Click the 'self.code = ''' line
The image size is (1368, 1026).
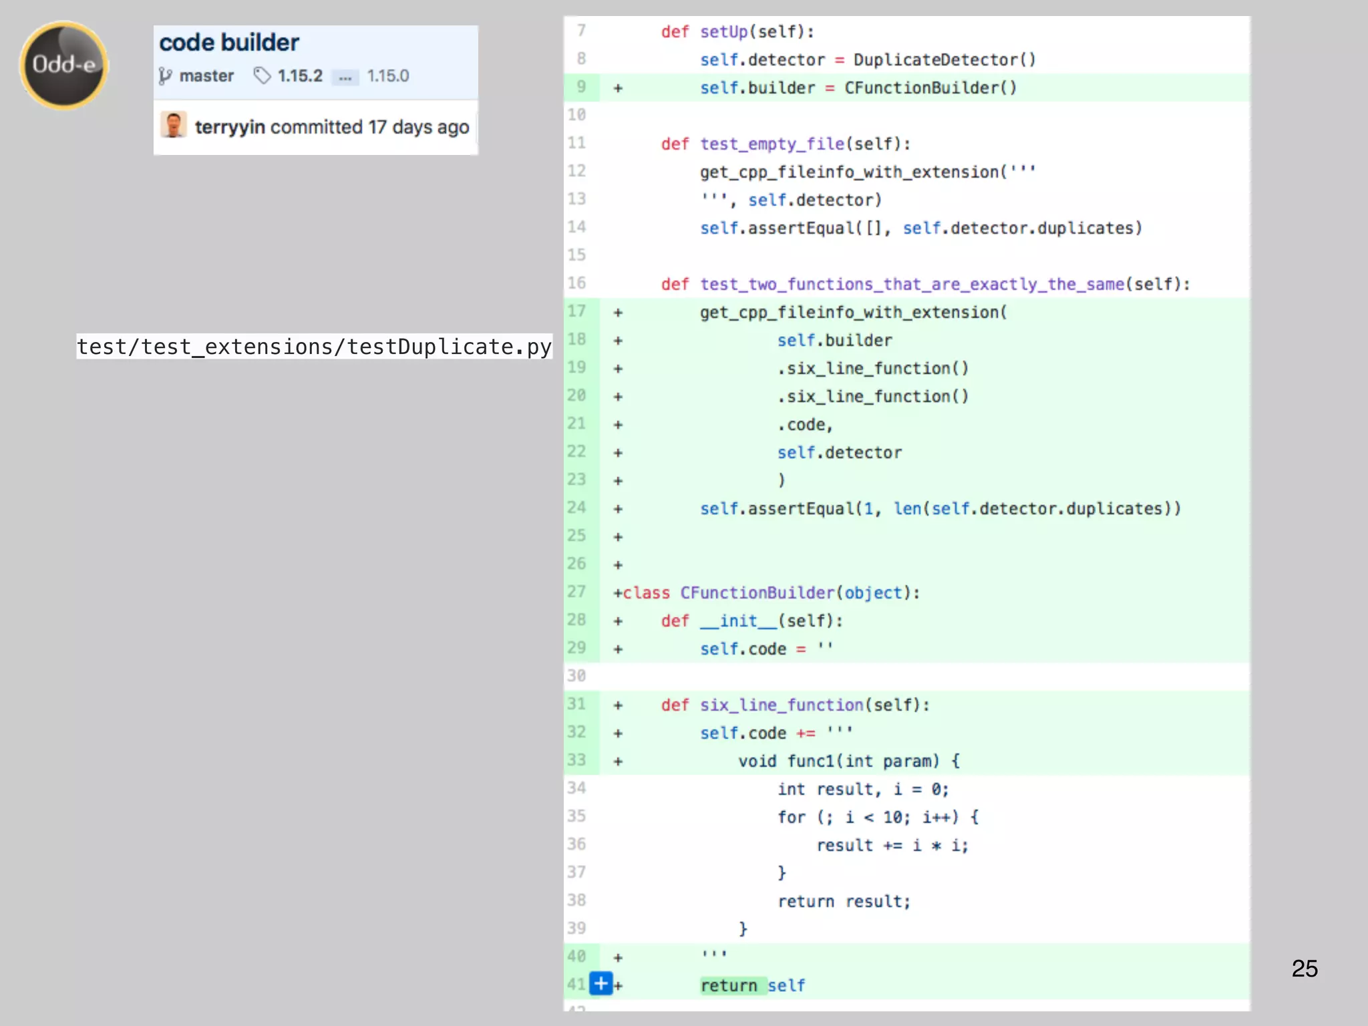767,649
